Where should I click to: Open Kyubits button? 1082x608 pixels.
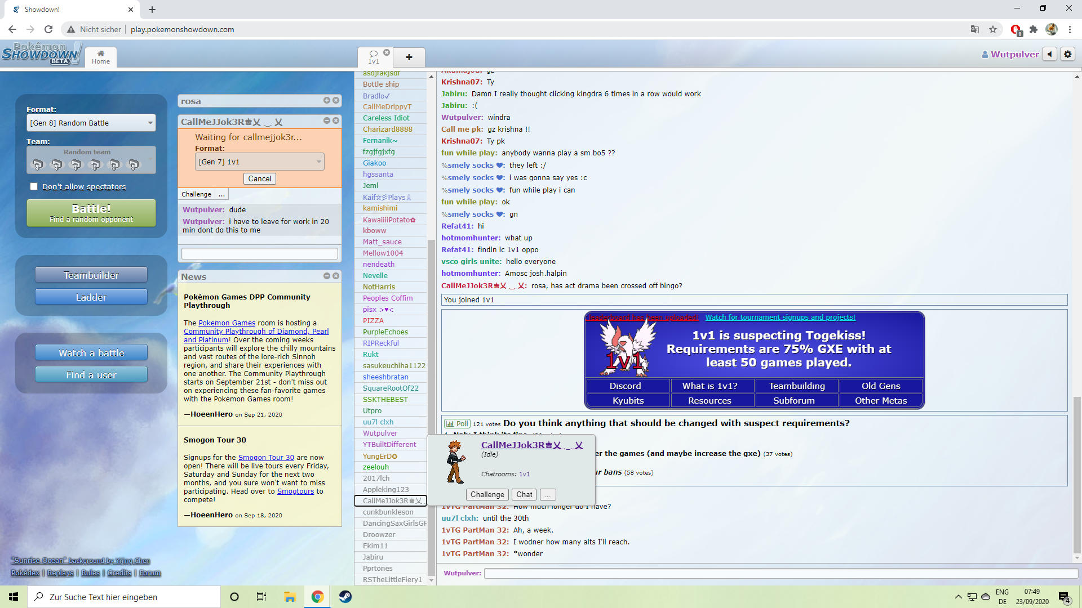click(628, 400)
